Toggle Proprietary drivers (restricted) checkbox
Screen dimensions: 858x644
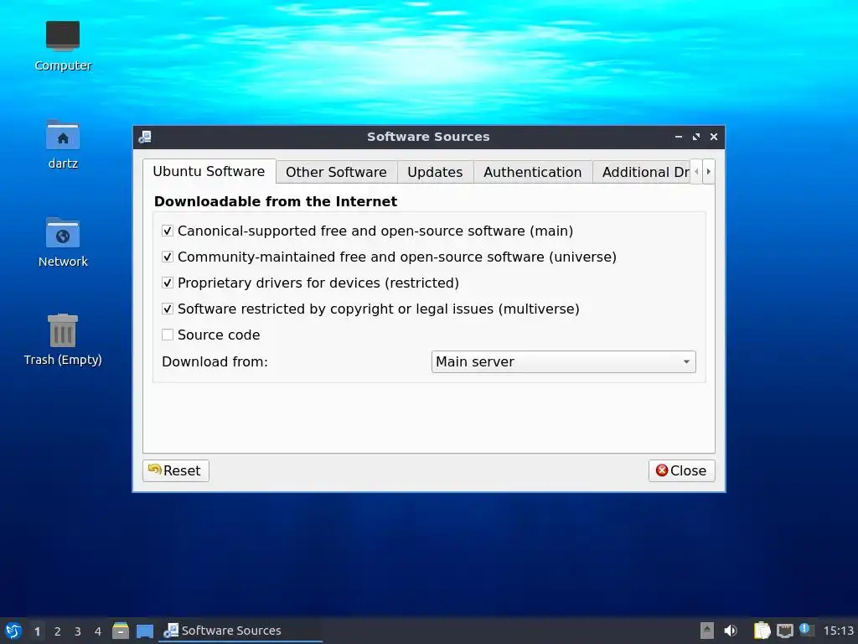[x=168, y=283]
